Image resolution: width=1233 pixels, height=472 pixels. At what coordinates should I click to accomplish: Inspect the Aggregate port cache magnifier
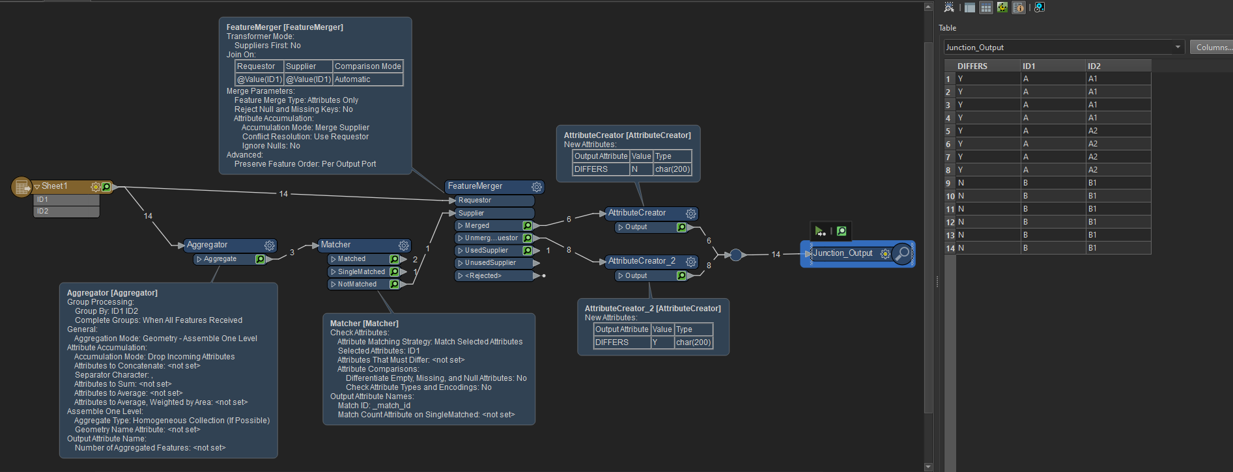point(260,259)
